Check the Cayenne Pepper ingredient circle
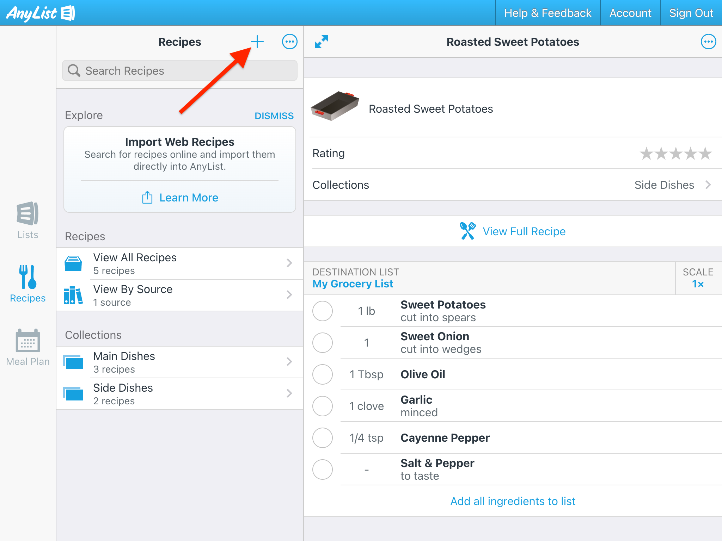Screen dimensions: 722x541 [322, 438]
